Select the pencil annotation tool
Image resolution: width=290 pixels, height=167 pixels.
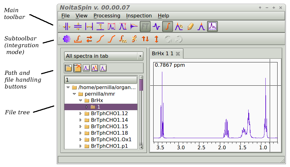[x=190, y=27]
